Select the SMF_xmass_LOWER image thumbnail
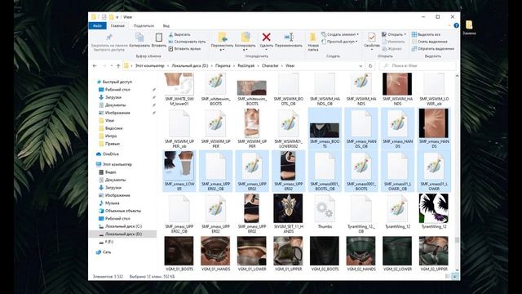 pyautogui.click(x=179, y=165)
